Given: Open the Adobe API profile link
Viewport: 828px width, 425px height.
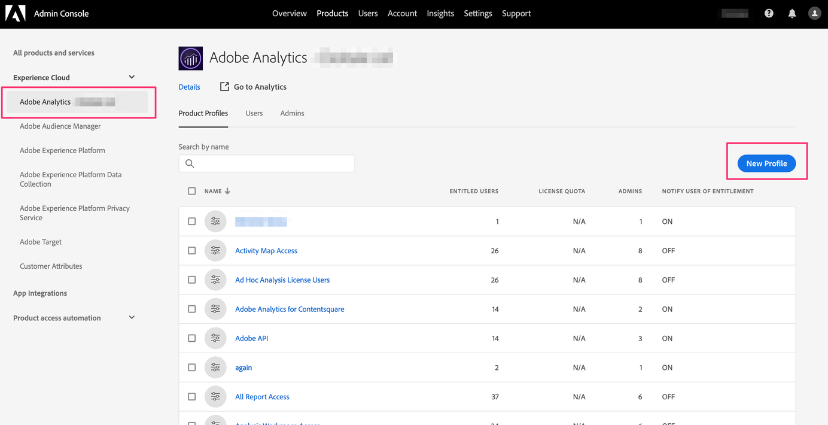Looking at the screenshot, I should click(x=251, y=338).
